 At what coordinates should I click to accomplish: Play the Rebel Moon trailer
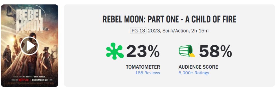pyautogui.click(x=29, y=46)
